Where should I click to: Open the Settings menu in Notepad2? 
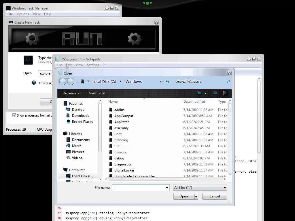93,65
